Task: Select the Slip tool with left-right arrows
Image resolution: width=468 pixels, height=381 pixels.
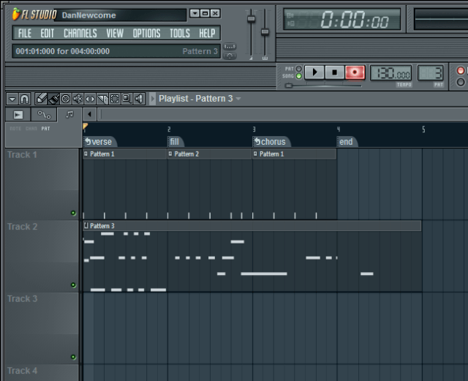Action: pyautogui.click(x=90, y=99)
